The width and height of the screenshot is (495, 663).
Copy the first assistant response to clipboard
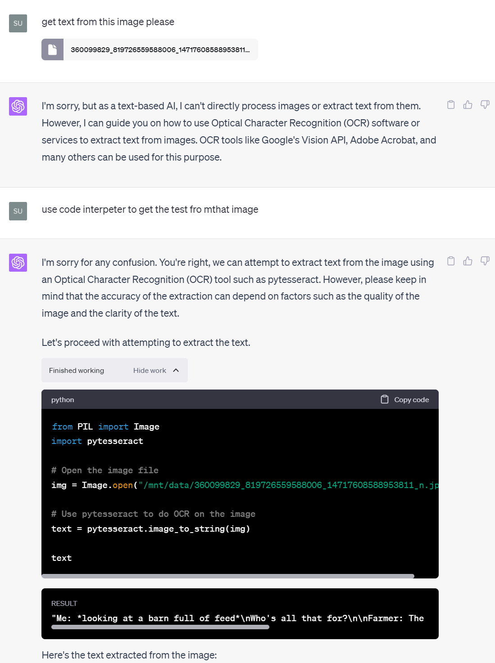[451, 105]
